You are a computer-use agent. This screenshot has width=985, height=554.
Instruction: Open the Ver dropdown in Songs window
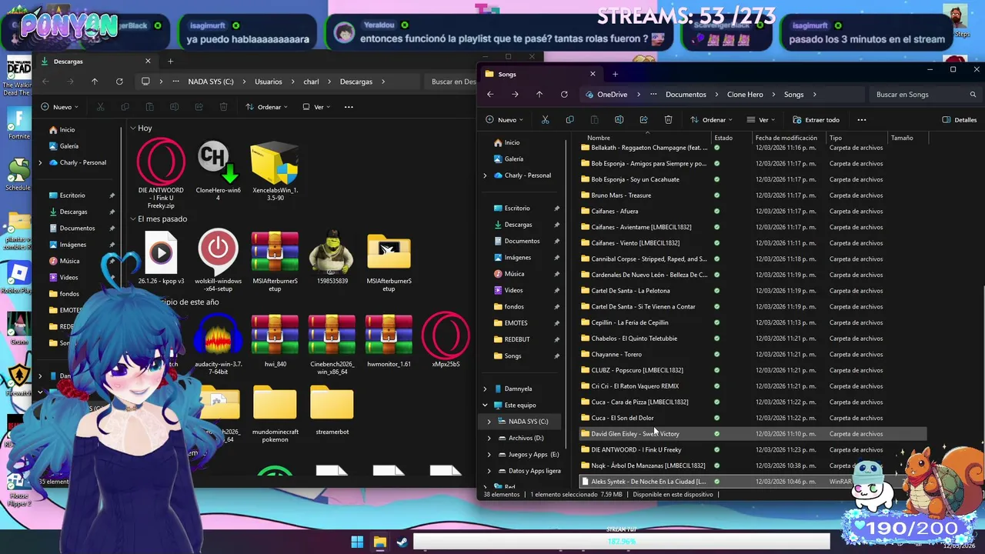pos(761,120)
